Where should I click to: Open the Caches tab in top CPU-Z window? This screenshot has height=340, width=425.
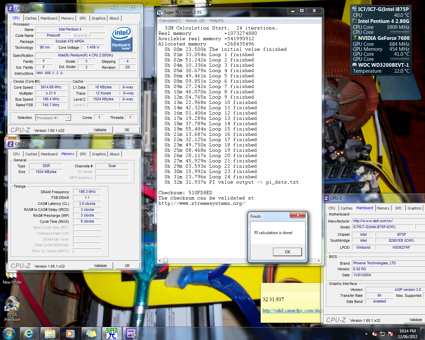[x=31, y=18]
